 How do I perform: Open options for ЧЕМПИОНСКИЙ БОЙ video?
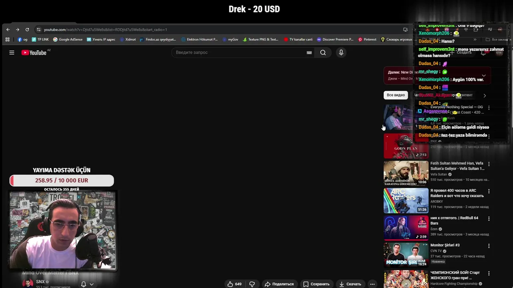click(489, 273)
